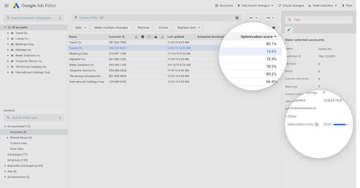Open the Add dropdown
Screen dimensions: 360x188
coord(80,27)
